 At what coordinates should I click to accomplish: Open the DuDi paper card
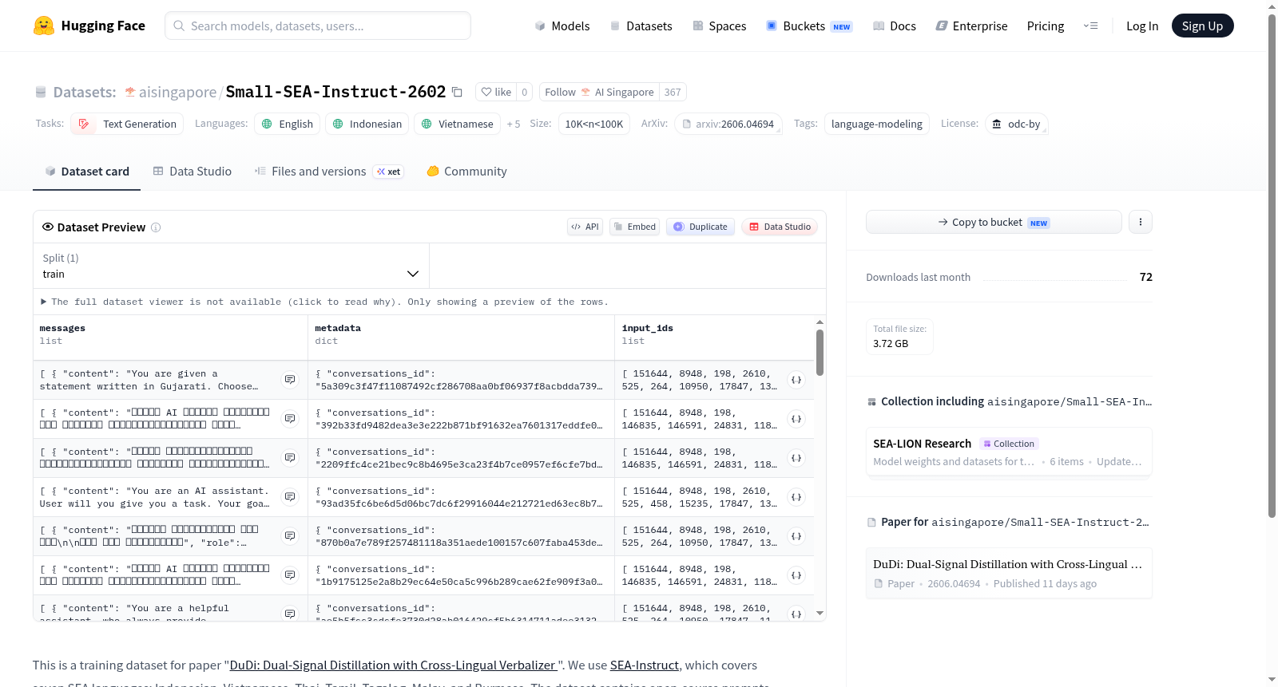1009,573
